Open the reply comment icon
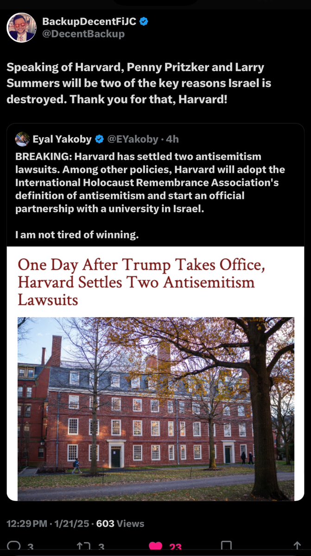The image size is (311, 556). tap(14, 547)
